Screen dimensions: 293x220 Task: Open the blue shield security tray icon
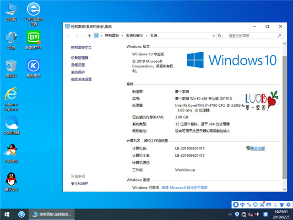point(237,214)
